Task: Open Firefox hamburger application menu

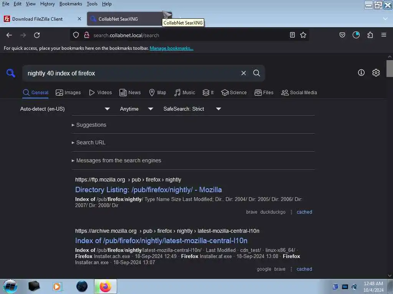Action: point(384,35)
